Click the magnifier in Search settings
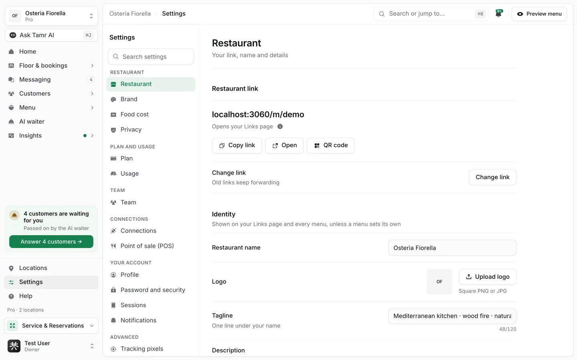 (116, 57)
